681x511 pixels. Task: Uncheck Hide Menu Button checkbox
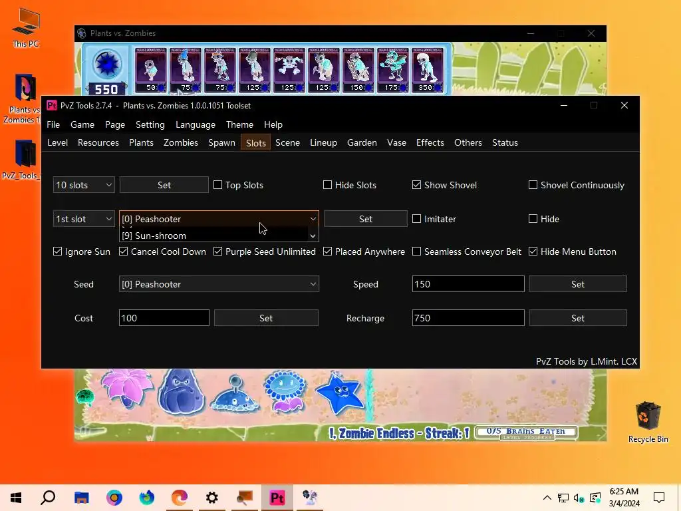pos(573,252)
